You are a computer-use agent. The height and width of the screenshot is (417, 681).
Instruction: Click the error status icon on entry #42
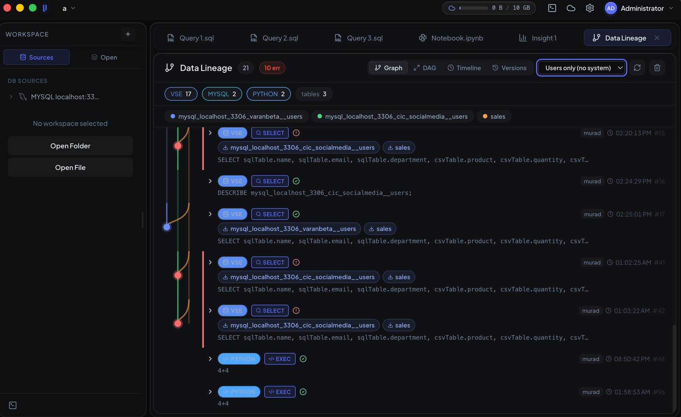[296, 310]
